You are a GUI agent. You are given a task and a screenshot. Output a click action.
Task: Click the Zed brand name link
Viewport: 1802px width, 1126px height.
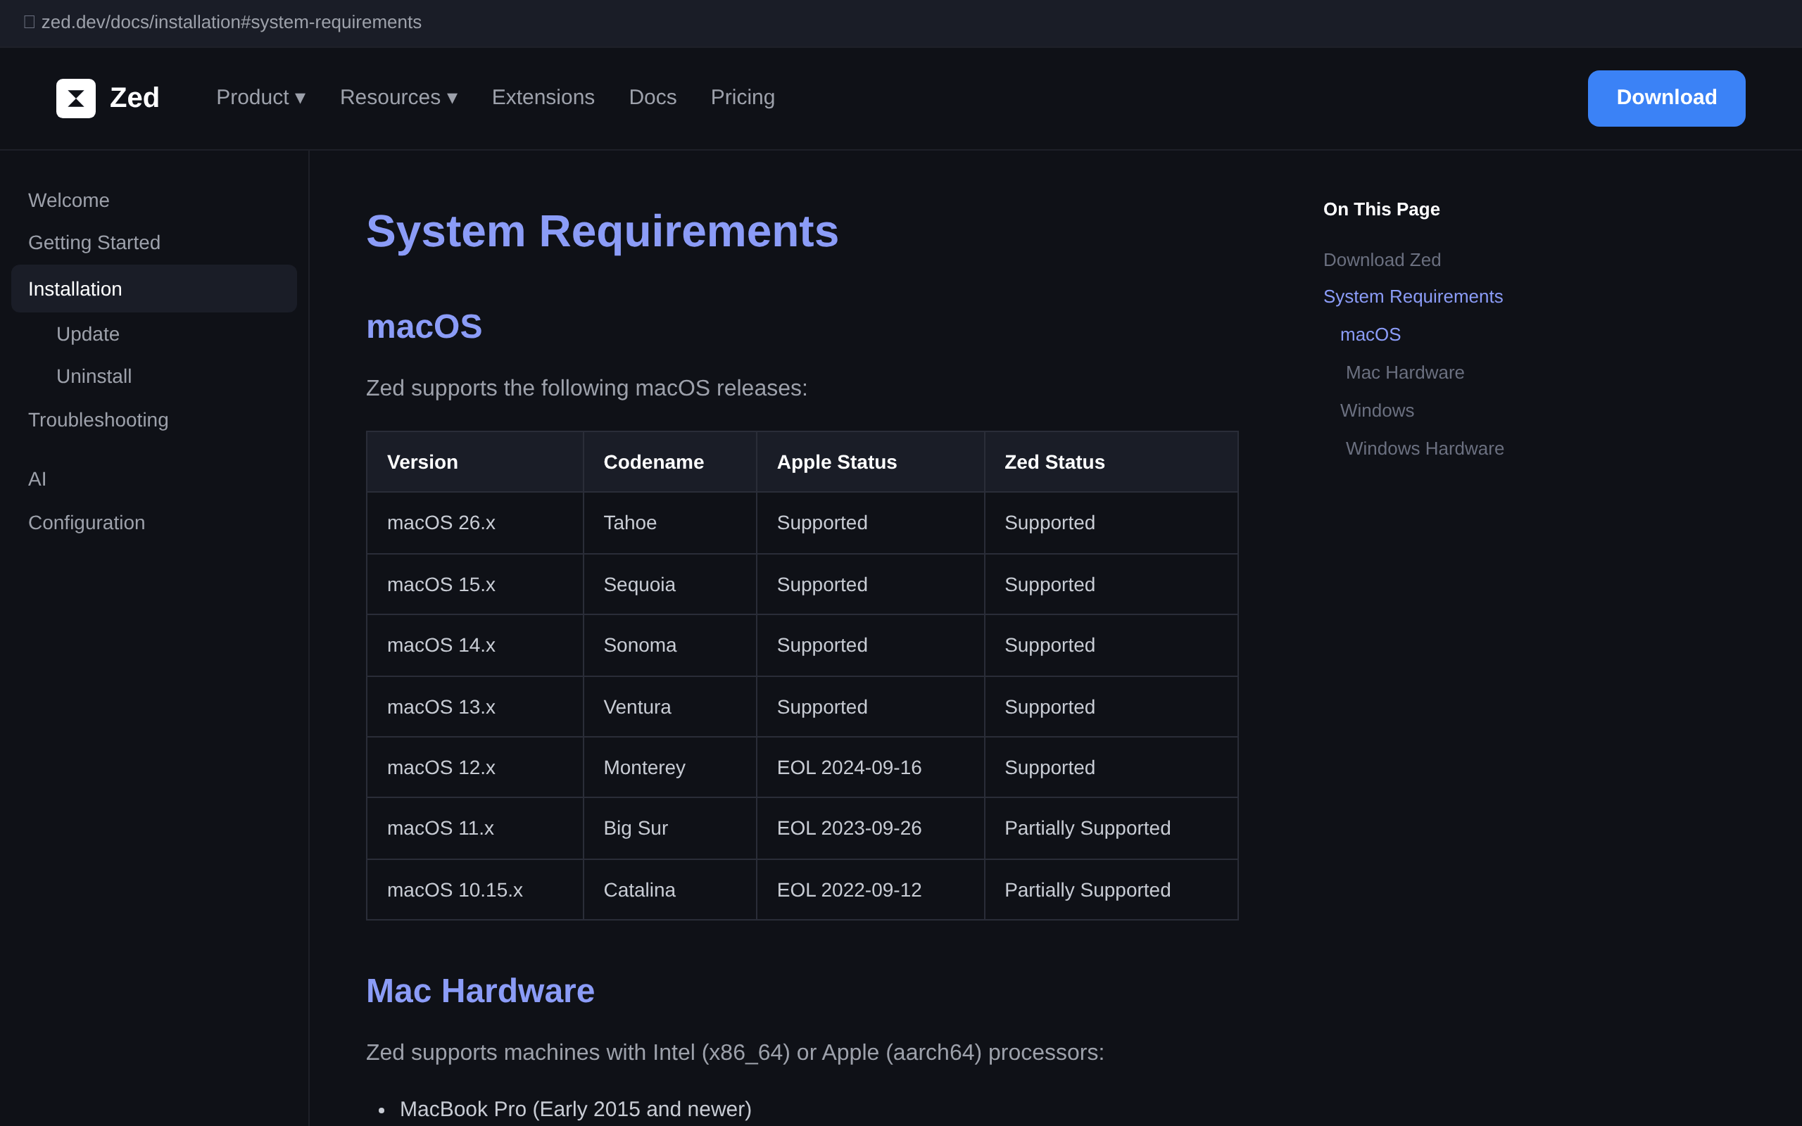pyautogui.click(x=134, y=99)
